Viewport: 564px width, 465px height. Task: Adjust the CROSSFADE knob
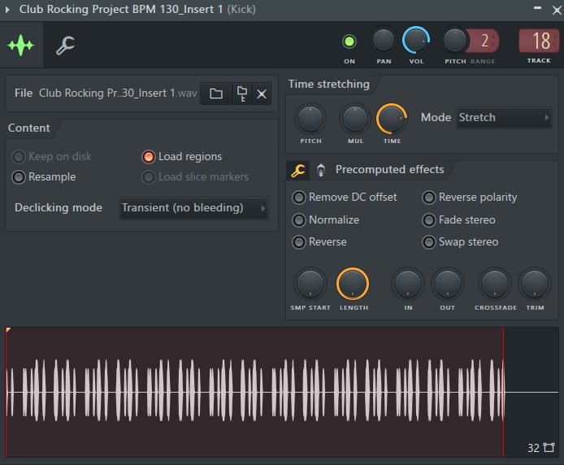pos(495,284)
